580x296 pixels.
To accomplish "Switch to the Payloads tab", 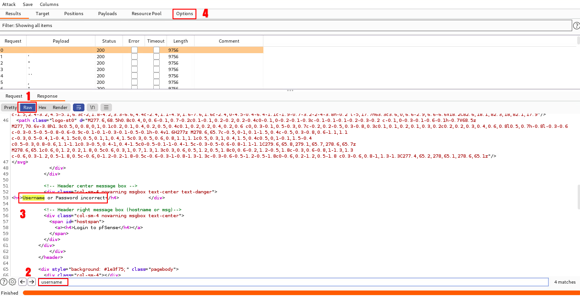I will [107, 14].
